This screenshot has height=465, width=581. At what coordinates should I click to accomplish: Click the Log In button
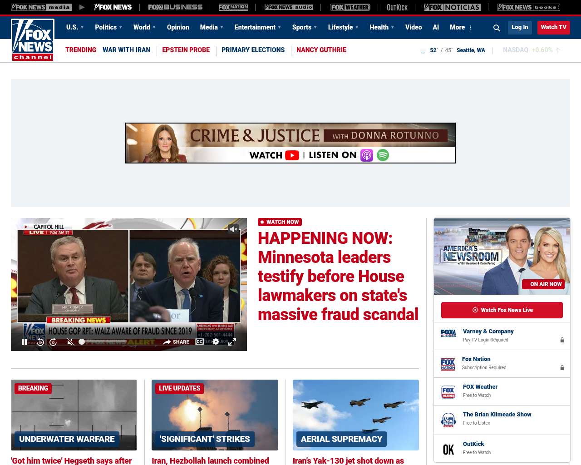click(520, 27)
